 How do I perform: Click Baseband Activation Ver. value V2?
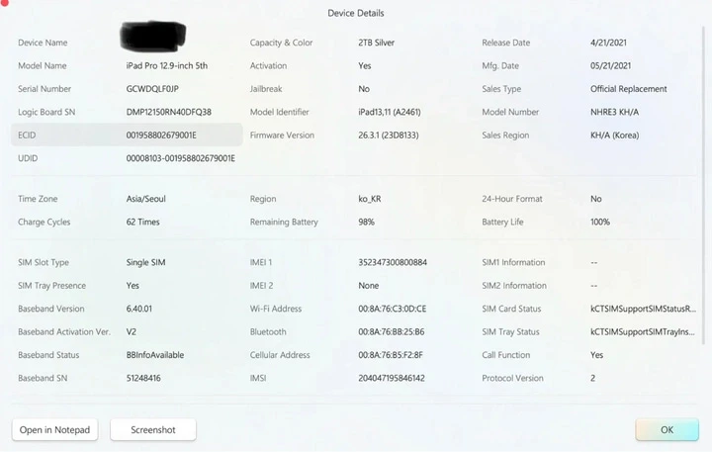[x=131, y=331]
